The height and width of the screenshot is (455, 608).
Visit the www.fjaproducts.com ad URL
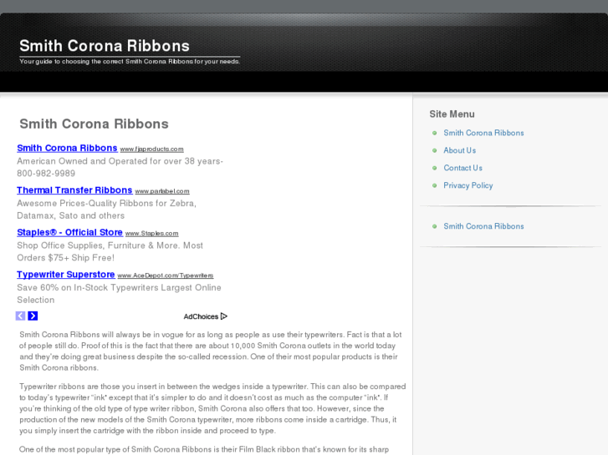tap(151, 149)
